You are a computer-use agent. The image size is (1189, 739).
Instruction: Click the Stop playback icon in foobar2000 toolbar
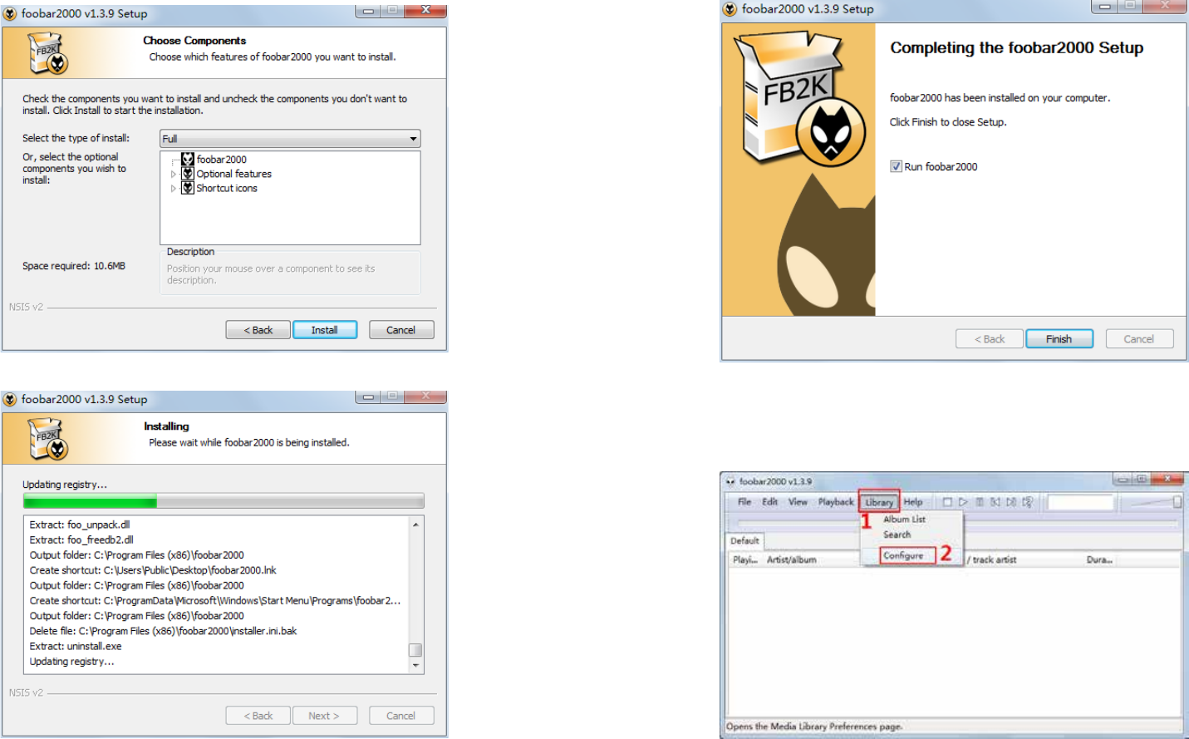click(x=947, y=502)
